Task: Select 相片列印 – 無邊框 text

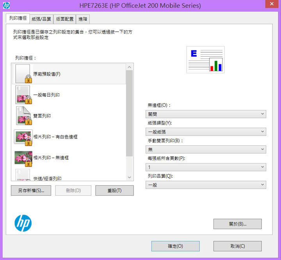Action: [x=51, y=158]
